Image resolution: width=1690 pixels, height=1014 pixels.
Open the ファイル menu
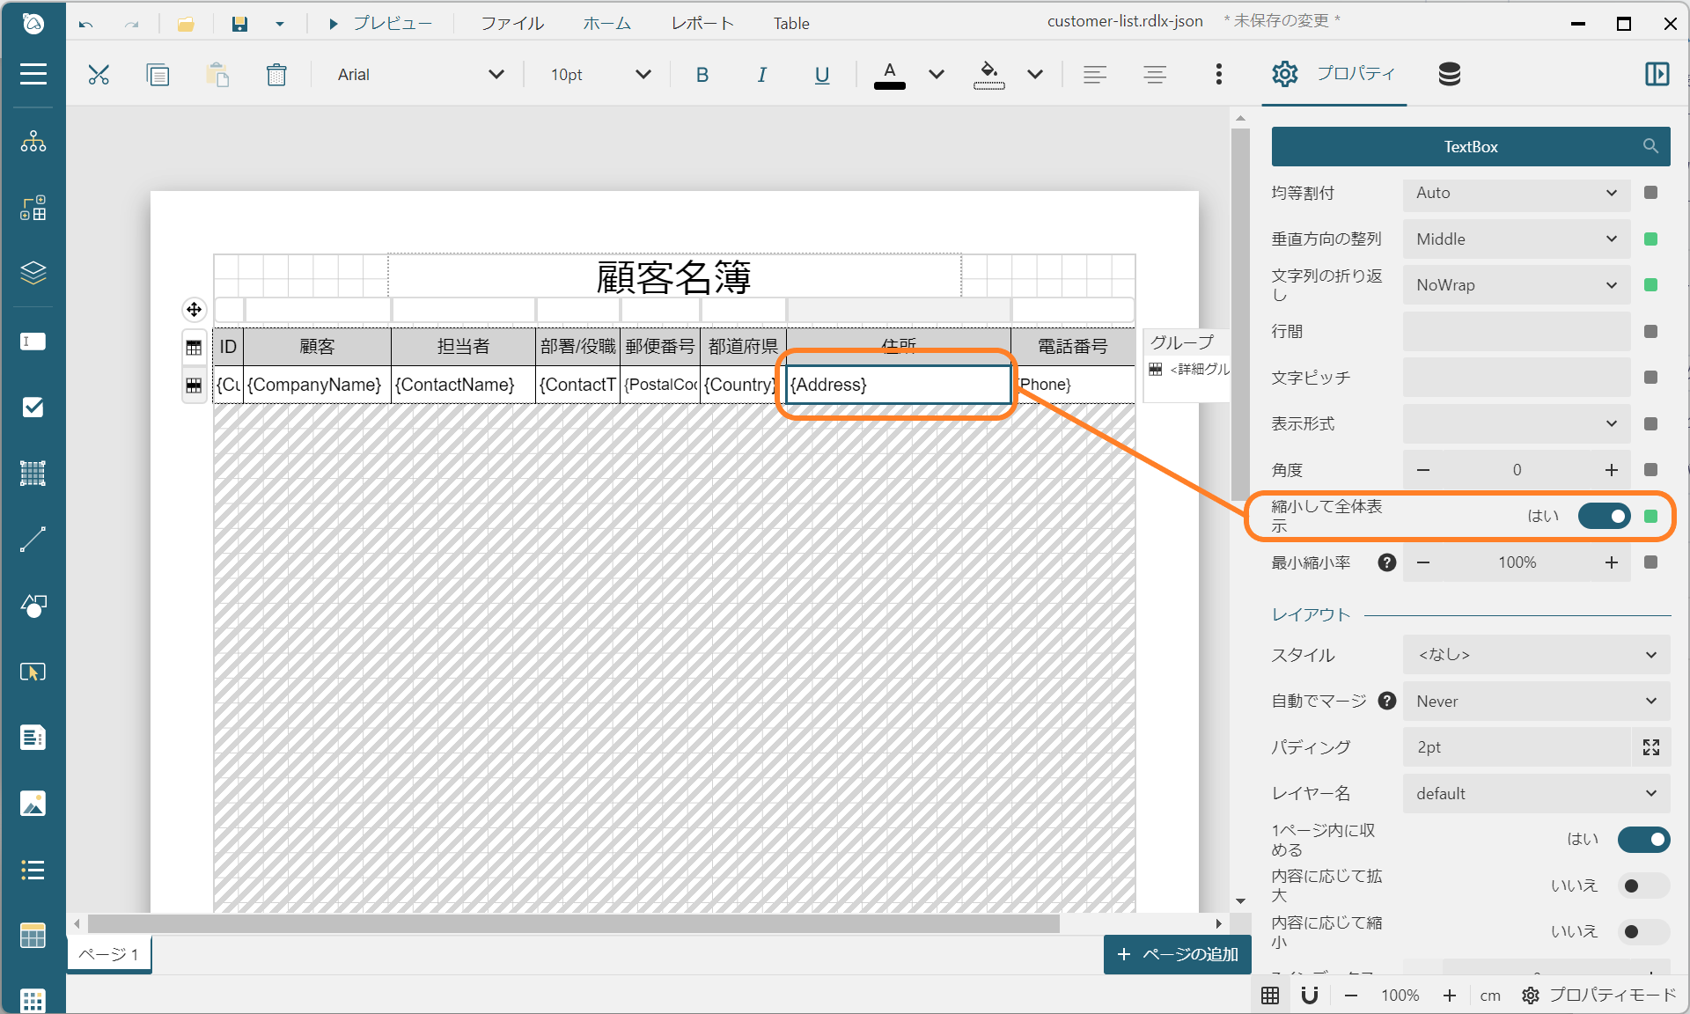[512, 24]
